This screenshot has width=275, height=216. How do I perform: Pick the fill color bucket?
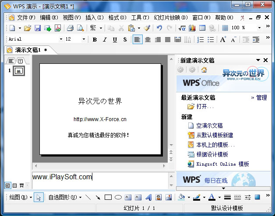tap(182, 198)
